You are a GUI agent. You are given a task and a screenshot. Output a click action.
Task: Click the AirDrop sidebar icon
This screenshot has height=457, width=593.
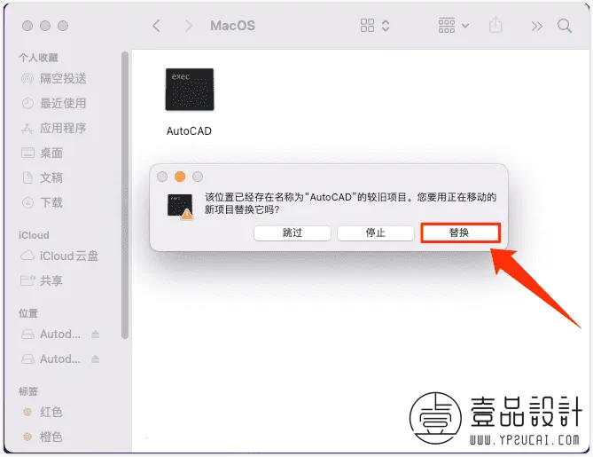click(x=27, y=79)
